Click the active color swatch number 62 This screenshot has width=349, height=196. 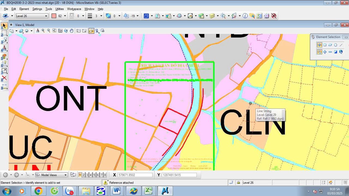54,16
